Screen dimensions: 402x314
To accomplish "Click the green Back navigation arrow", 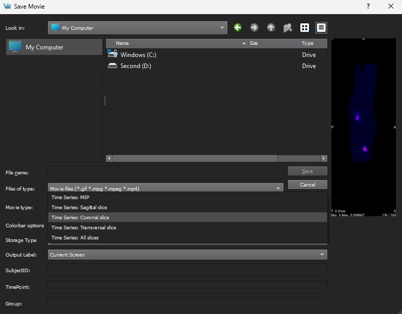I will point(238,28).
